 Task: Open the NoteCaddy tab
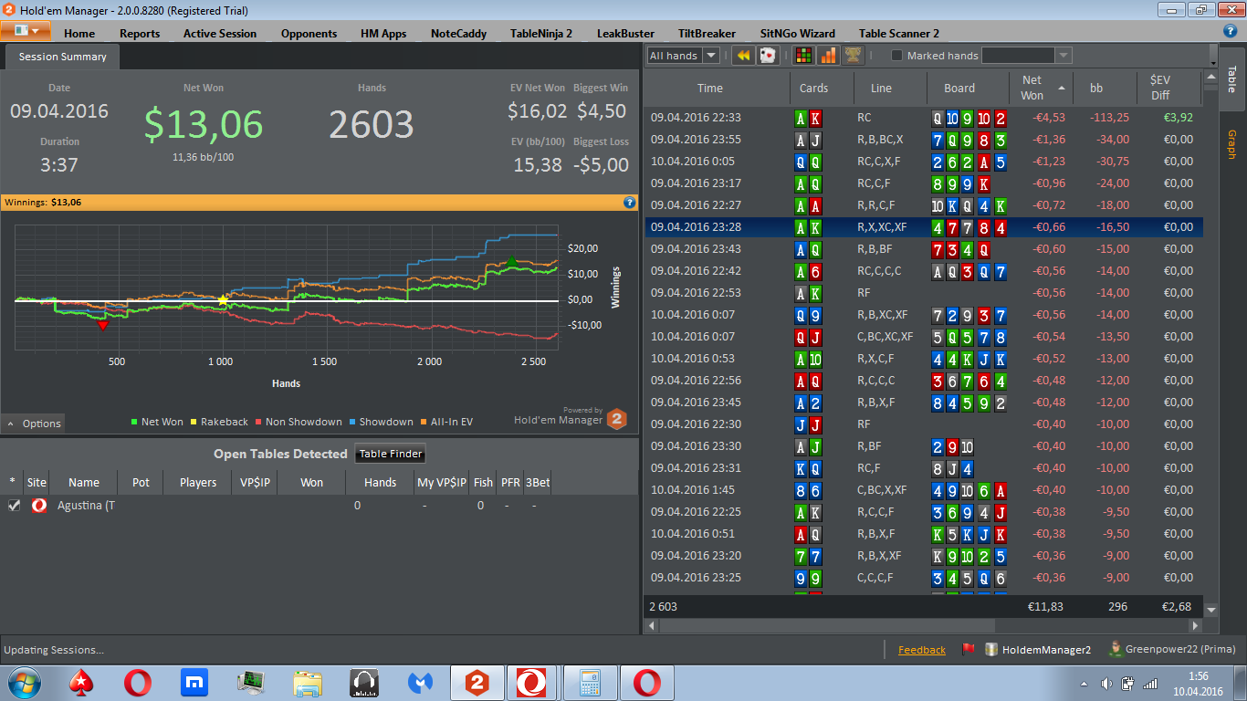tap(458, 33)
